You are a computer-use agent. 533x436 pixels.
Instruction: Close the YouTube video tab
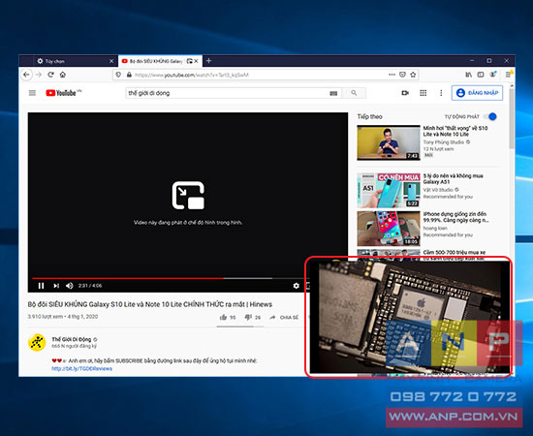coord(196,61)
